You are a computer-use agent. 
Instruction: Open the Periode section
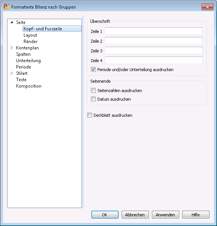pos(24,67)
